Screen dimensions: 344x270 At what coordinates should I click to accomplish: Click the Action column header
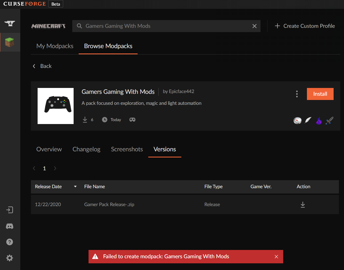tap(303, 187)
